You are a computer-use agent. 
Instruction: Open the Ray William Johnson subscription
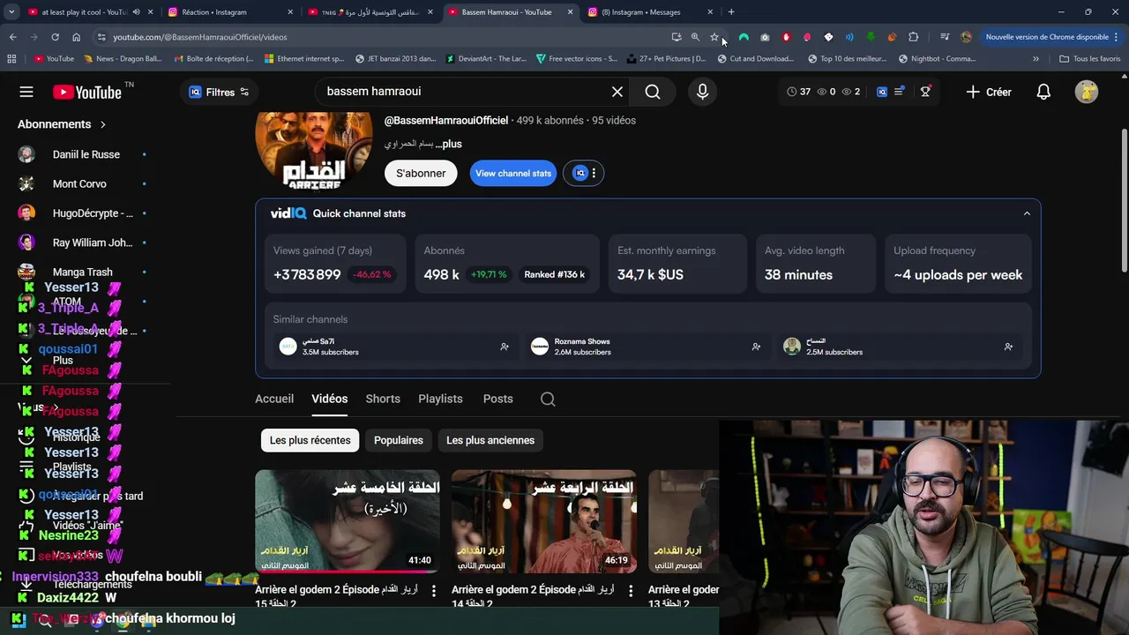[x=84, y=243]
